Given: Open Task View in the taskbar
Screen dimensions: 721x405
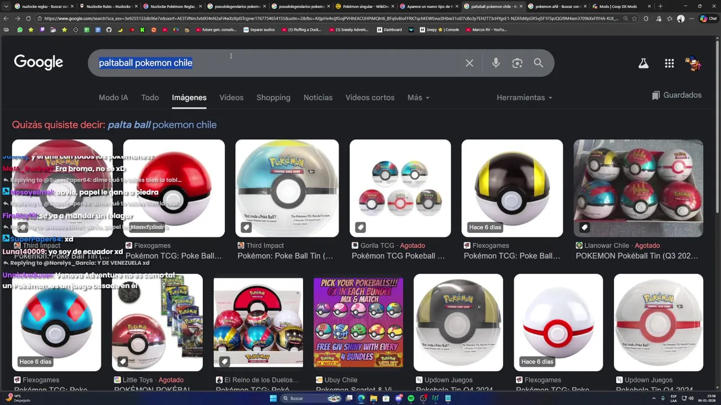Looking at the screenshot, I should coord(349,398).
